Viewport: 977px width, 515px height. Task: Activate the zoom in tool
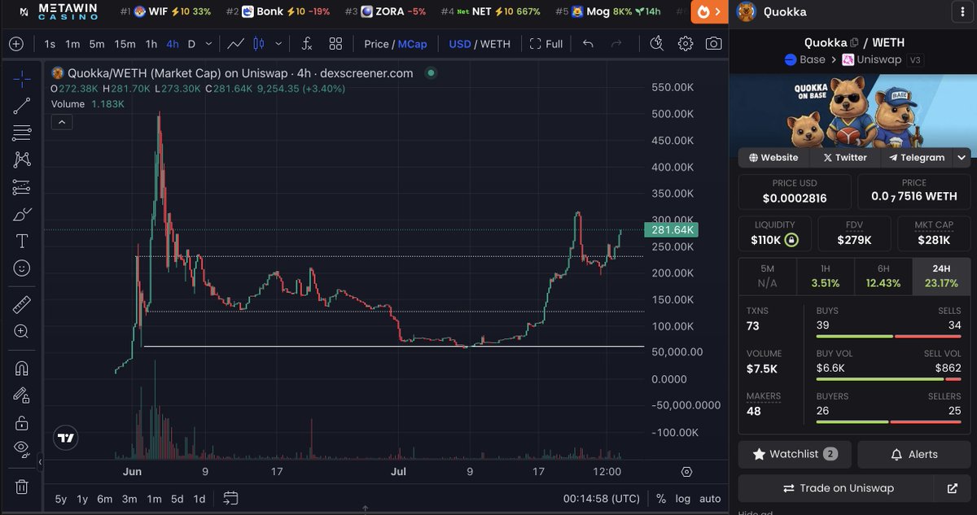tap(22, 331)
